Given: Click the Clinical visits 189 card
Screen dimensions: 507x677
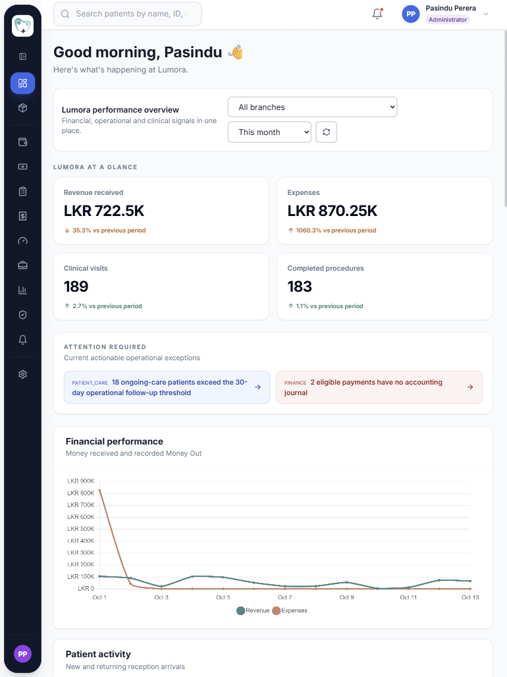Looking at the screenshot, I should tap(161, 286).
